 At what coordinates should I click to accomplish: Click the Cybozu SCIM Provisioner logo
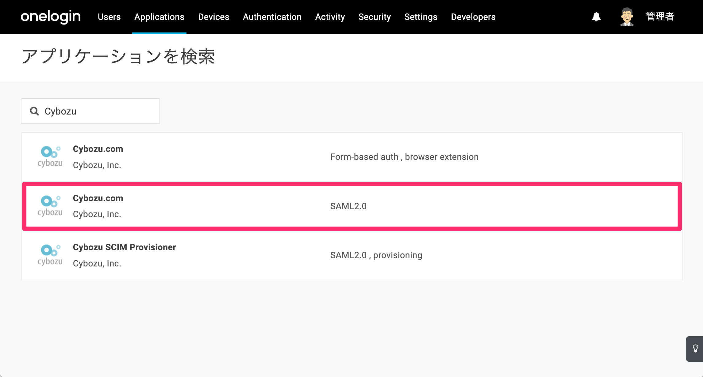[x=50, y=255]
